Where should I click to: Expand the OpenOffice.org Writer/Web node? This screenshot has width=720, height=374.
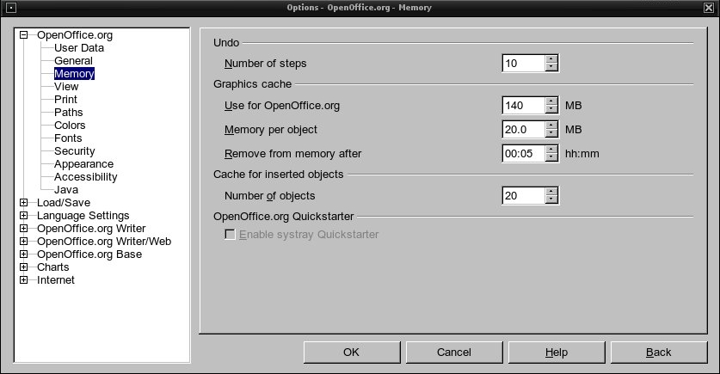24,241
